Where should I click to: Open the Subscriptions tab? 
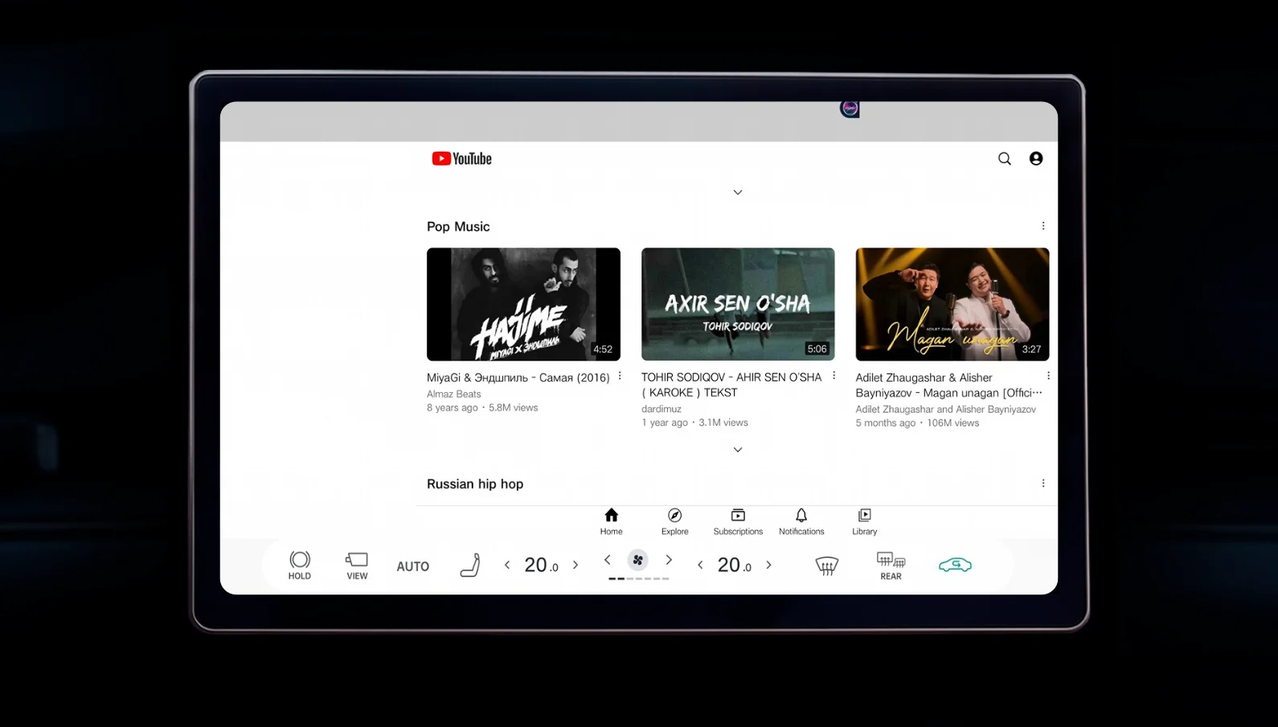coord(738,521)
